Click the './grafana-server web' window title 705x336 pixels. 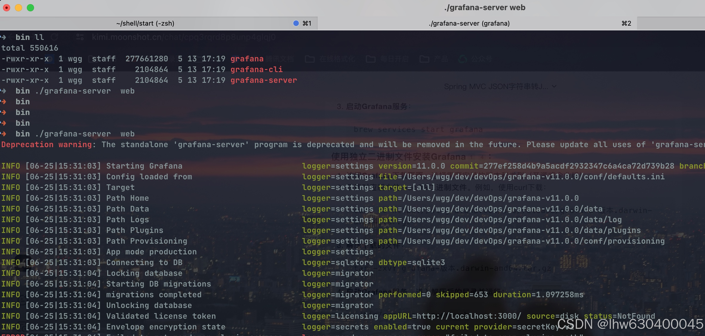click(x=484, y=7)
